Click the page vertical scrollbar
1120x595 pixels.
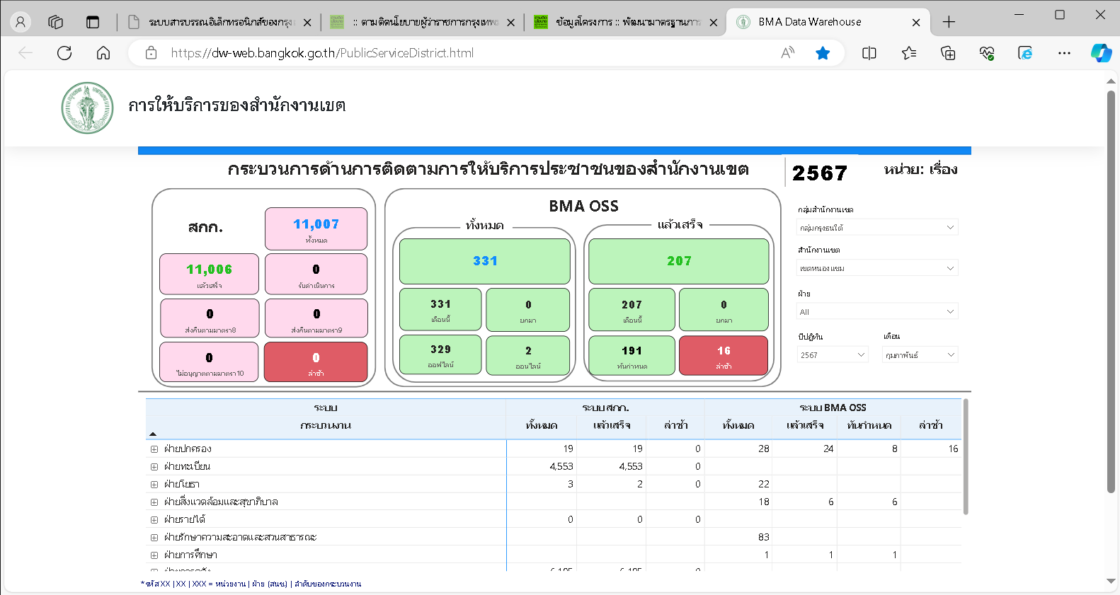(1110, 290)
